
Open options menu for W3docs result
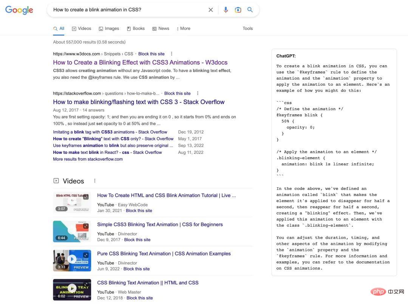pos(172,54)
